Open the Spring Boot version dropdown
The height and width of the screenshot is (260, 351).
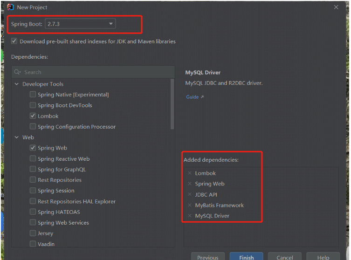point(80,24)
